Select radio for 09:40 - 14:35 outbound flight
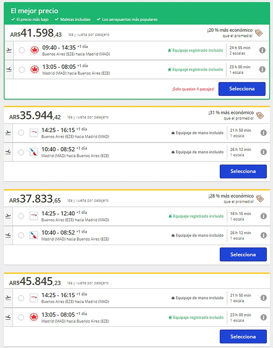Screen dimensions: 273x348 click(x=22, y=50)
